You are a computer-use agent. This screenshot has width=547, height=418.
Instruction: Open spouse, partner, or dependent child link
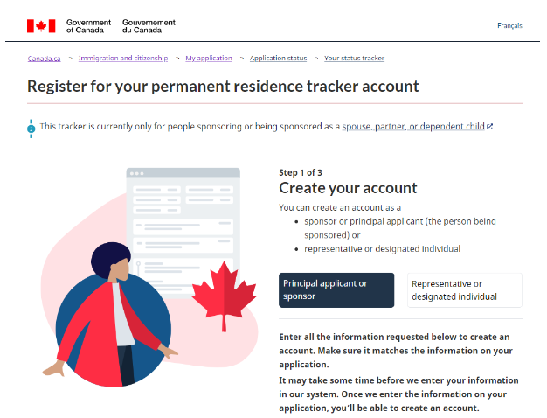(413, 127)
